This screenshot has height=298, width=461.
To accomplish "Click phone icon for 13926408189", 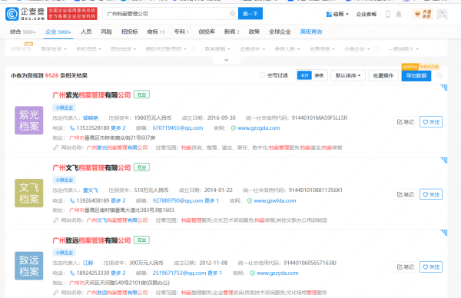I will click(72, 200).
